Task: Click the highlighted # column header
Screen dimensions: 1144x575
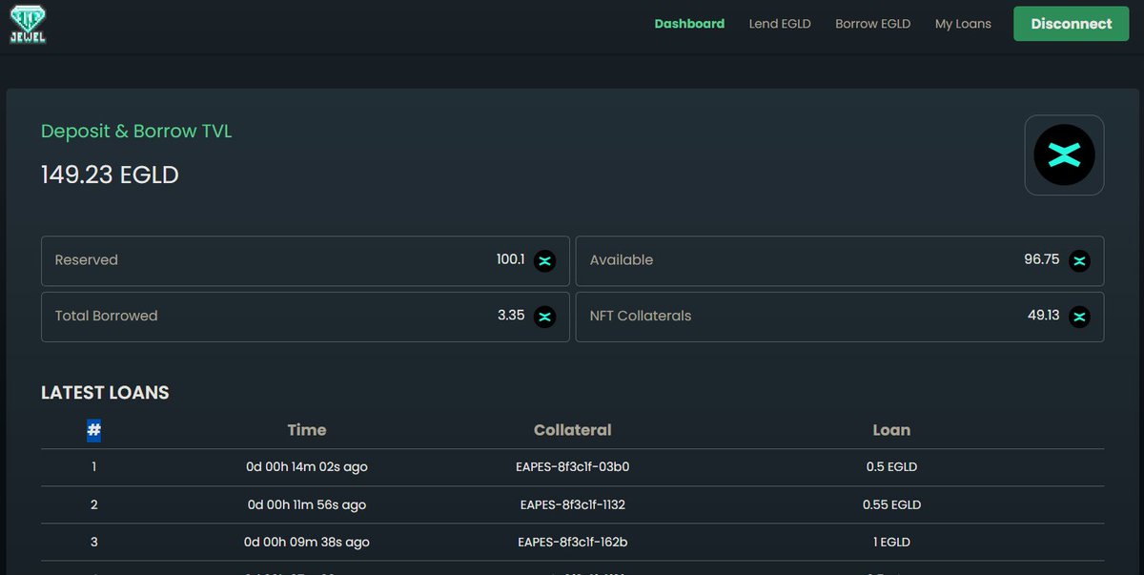Action: coord(94,430)
